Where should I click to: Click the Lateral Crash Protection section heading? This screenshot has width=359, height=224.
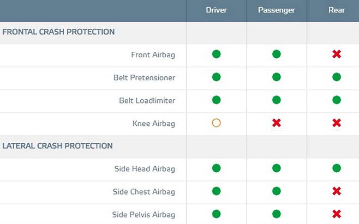57,146
